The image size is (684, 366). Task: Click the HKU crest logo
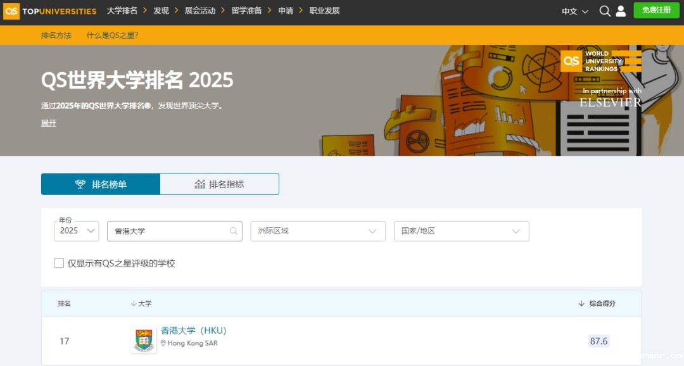[144, 340]
